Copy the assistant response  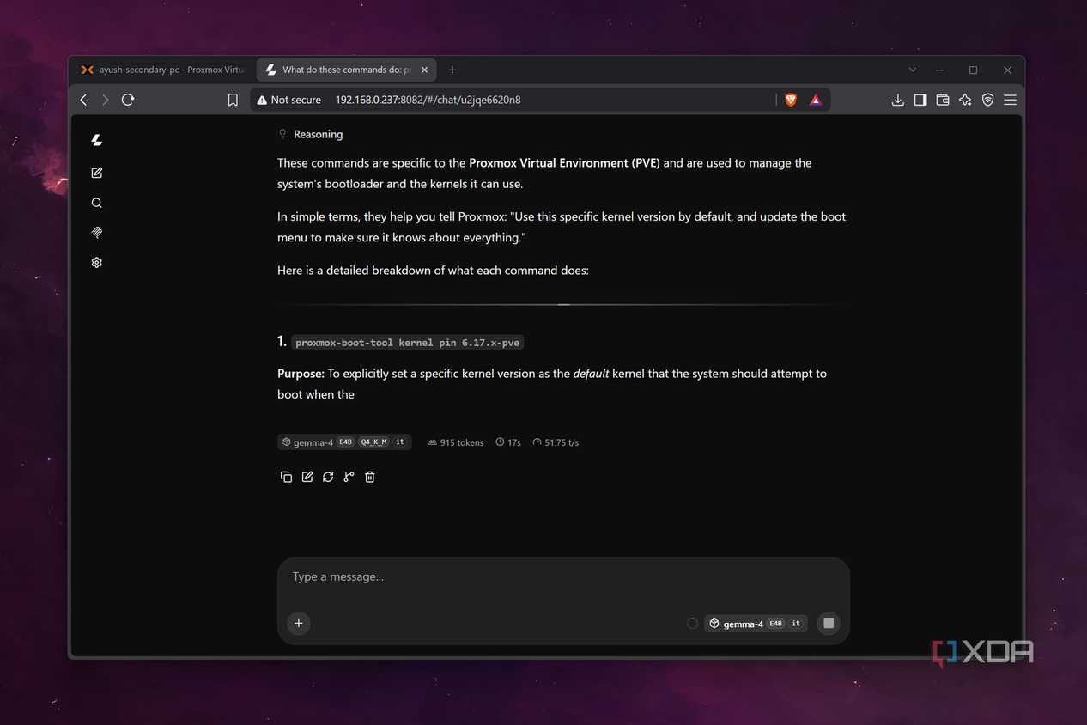286,477
